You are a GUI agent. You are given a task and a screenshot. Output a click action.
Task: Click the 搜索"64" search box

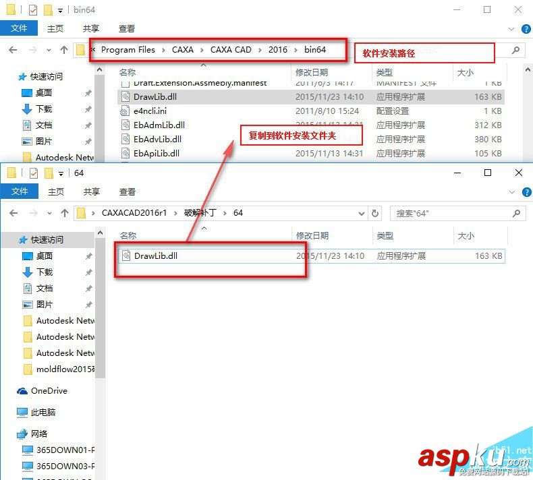(x=457, y=213)
